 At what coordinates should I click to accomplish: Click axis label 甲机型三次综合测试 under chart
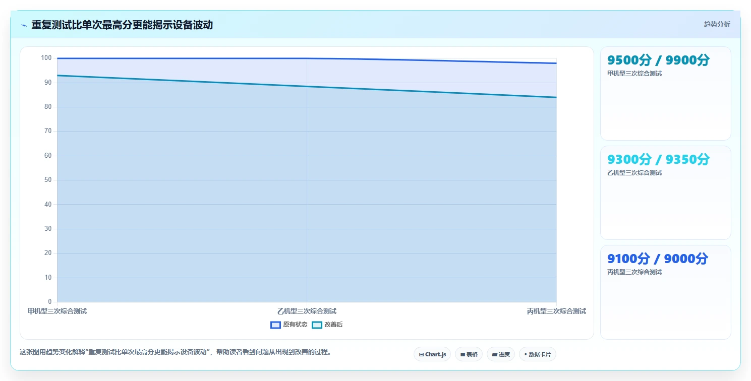[57, 311]
